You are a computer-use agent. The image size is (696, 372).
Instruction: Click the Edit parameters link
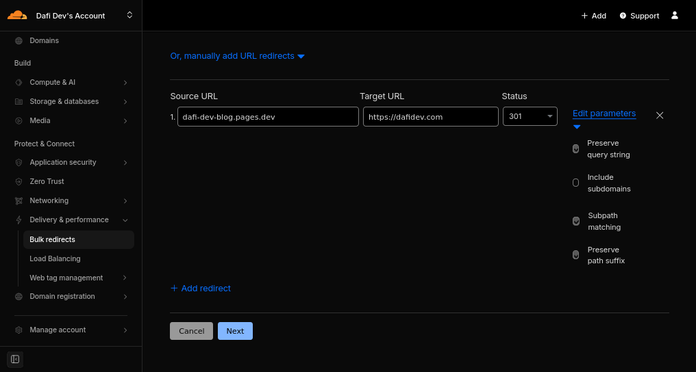click(x=604, y=114)
